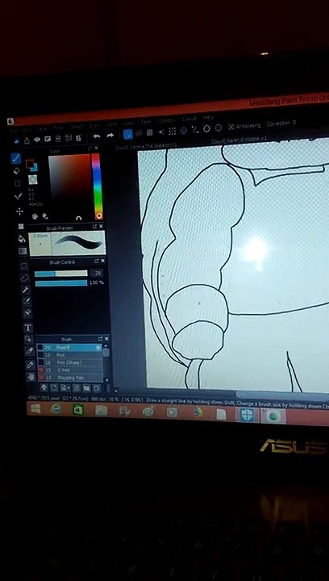Enable the crisscross grid snap
329x581 pixels.
click(x=150, y=132)
